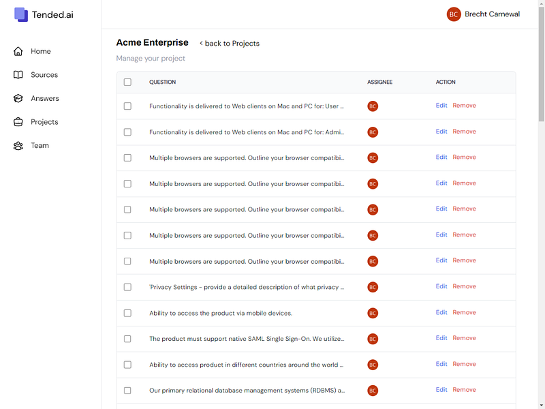This screenshot has height=409, width=545.
Task: Navigate to the Team menu item
Action: (x=40, y=145)
